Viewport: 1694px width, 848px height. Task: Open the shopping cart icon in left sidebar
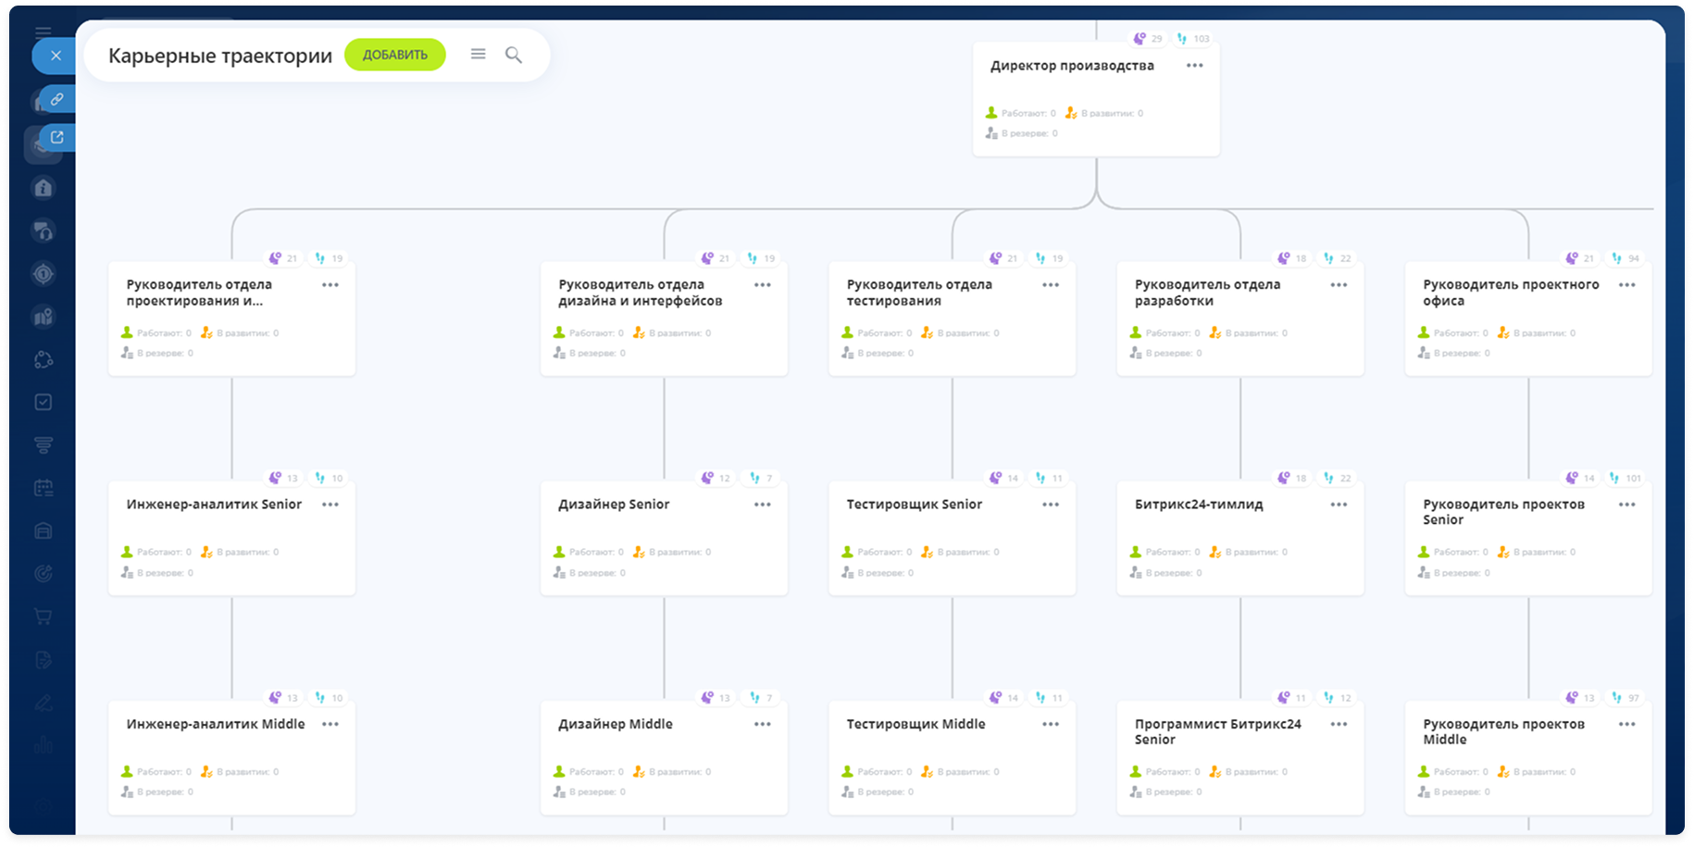[44, 617]
